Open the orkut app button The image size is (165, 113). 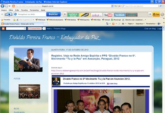tap(96, 15)
